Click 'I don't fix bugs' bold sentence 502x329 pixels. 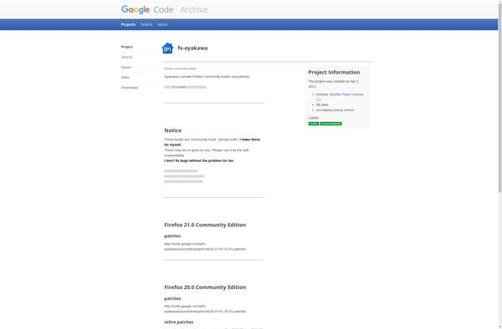(x=199, y=160)
